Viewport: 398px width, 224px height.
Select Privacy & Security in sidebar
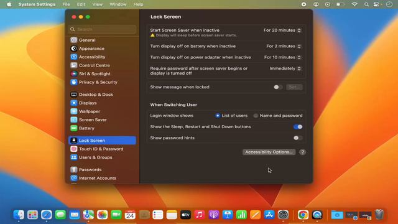(102, 82)
